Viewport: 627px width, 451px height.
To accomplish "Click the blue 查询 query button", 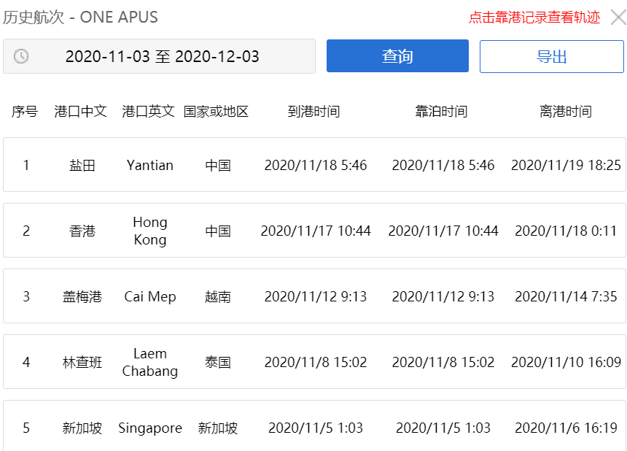I will click(397, 55).
